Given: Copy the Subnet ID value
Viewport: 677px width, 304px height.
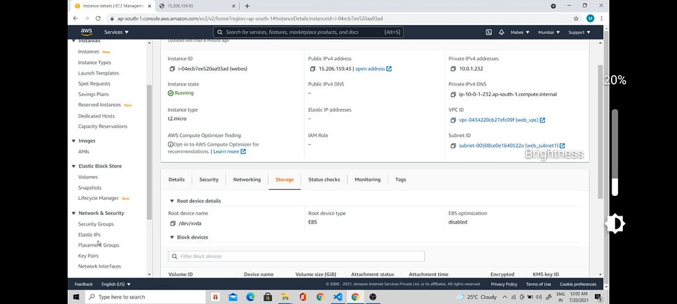Looking at the screenshot, I should coord(453,146).
